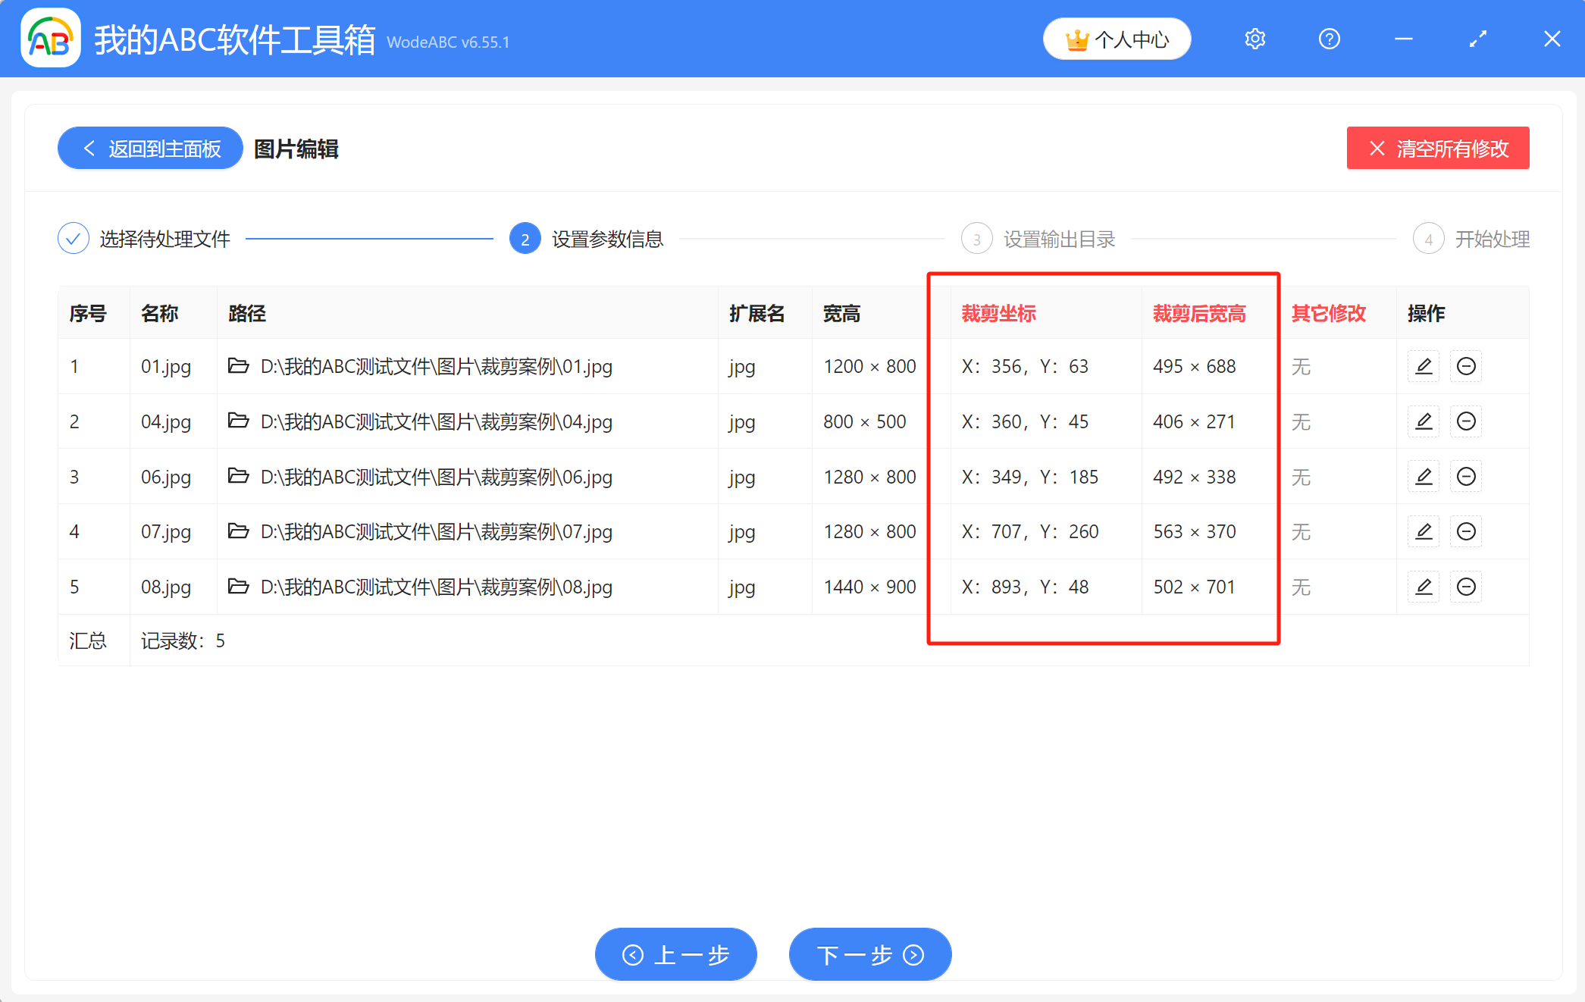Click edit pencil icon for 08.jpg row
Image resolution: width=1585 pixels, height=1002 pixels.
click(x=1423, y=587)
